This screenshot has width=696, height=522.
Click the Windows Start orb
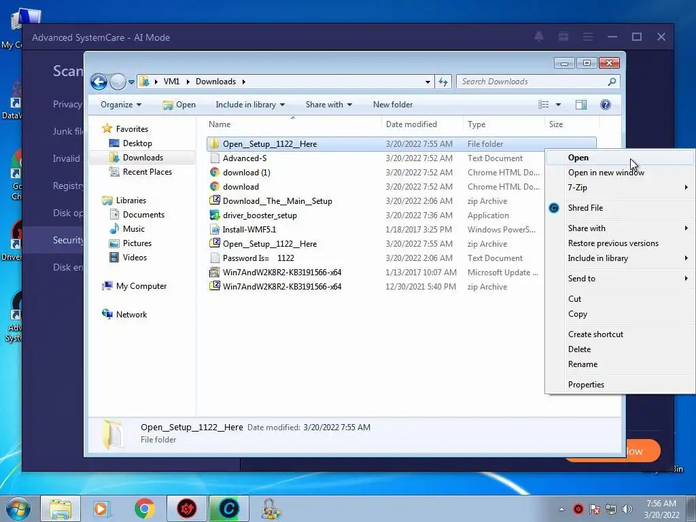(18, 508)
